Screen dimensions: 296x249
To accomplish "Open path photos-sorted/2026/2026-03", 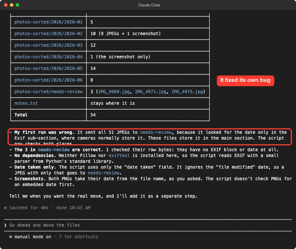I will pyautogui.click(x=48, y=45).
